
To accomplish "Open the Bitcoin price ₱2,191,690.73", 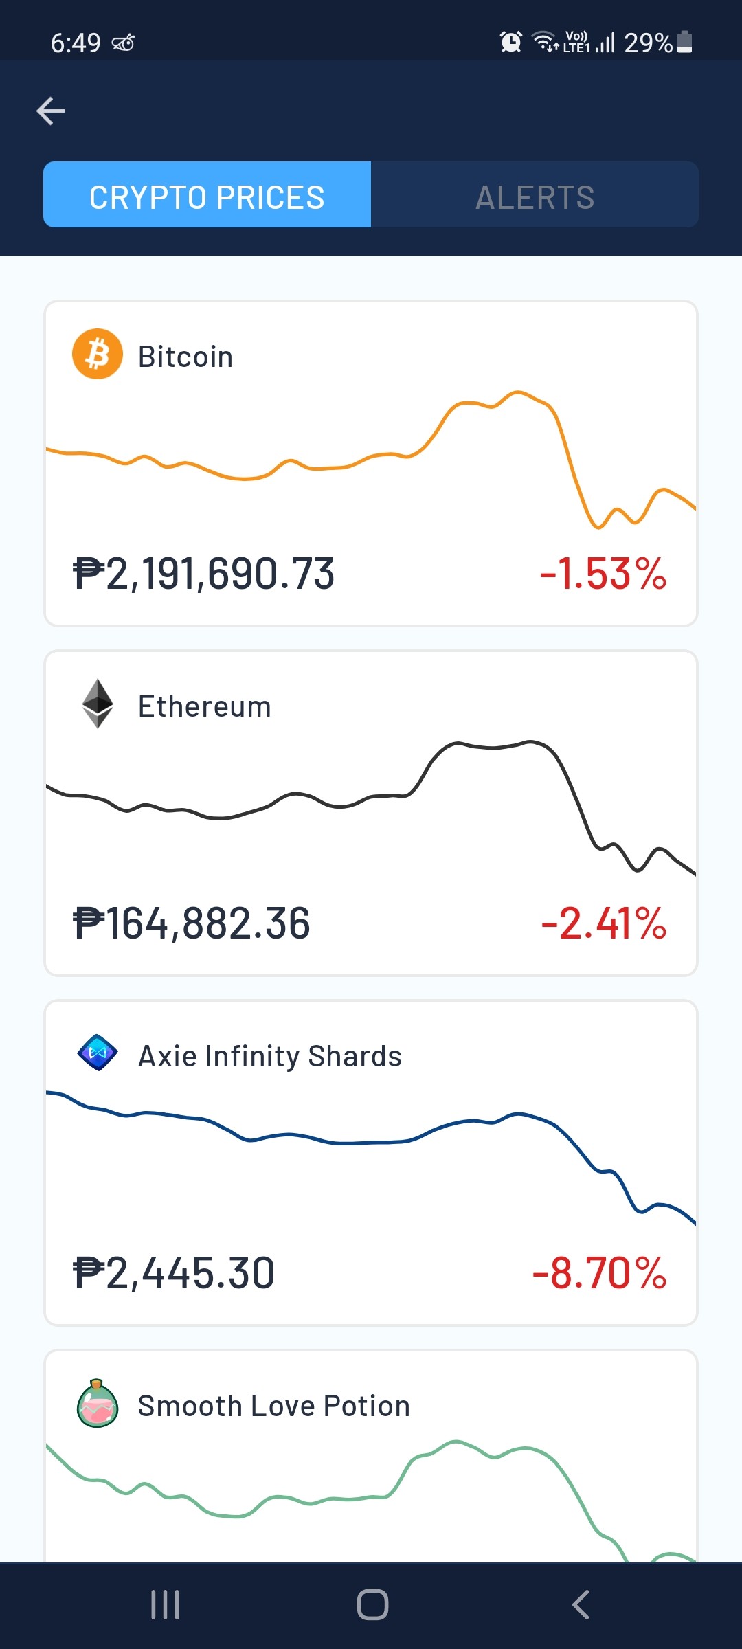I will (x=203, y=574).
